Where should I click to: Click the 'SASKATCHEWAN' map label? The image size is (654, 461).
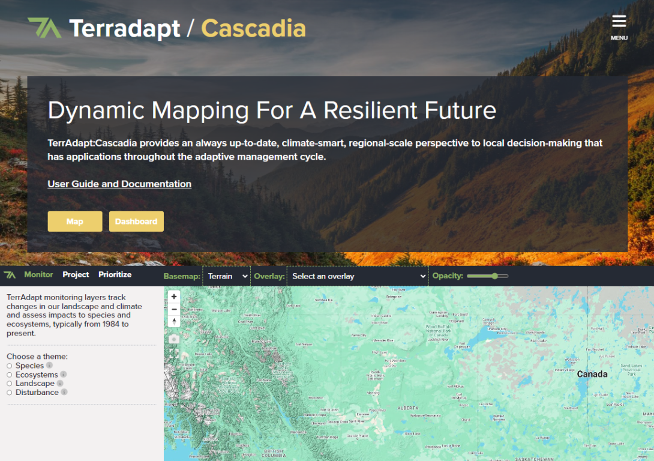(x=534, y=459)
